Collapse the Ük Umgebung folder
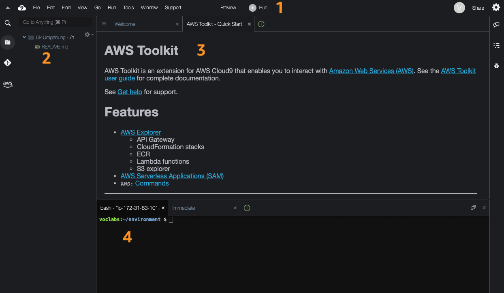Image resolution: width=504 pixels, height=293 pixels. [24, 37]
